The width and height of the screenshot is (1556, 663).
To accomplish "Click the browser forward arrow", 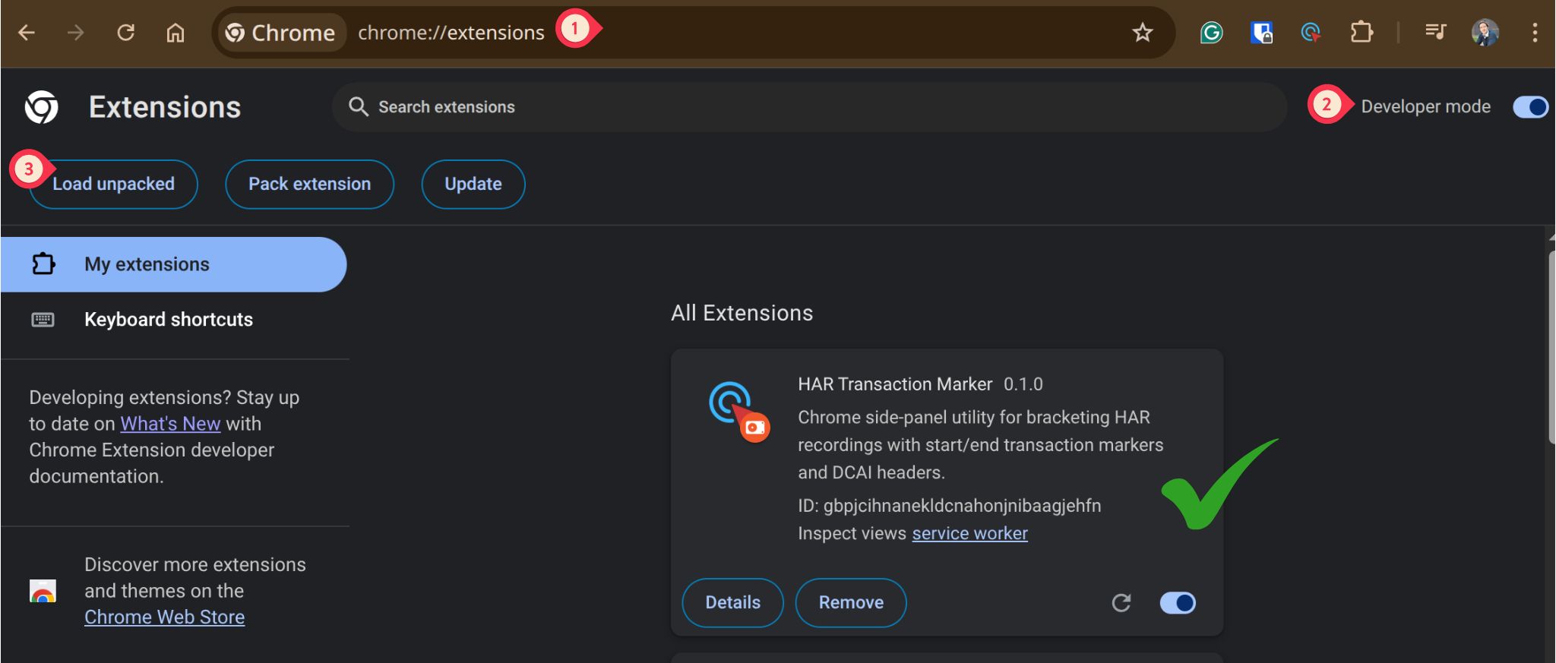I will [x=75, y=33].
